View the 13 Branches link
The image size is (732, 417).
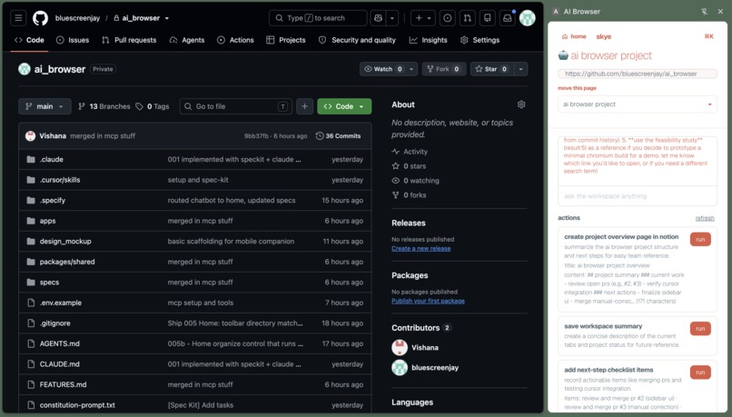click(104, 106)
